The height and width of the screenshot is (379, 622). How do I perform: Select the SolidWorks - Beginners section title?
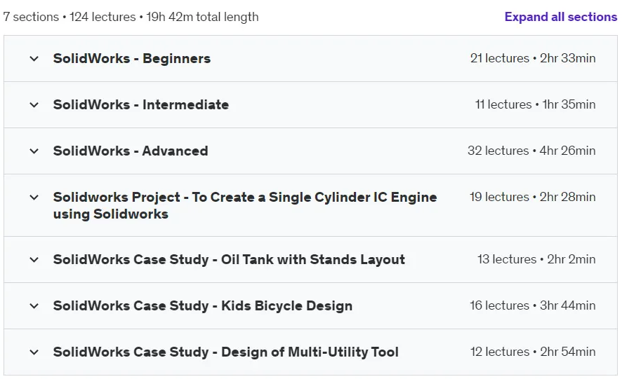click(132, 59)
